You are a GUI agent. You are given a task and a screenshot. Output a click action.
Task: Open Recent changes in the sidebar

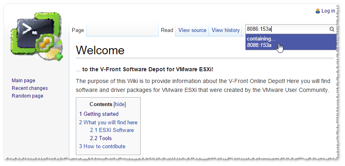[x=30, y=88]
